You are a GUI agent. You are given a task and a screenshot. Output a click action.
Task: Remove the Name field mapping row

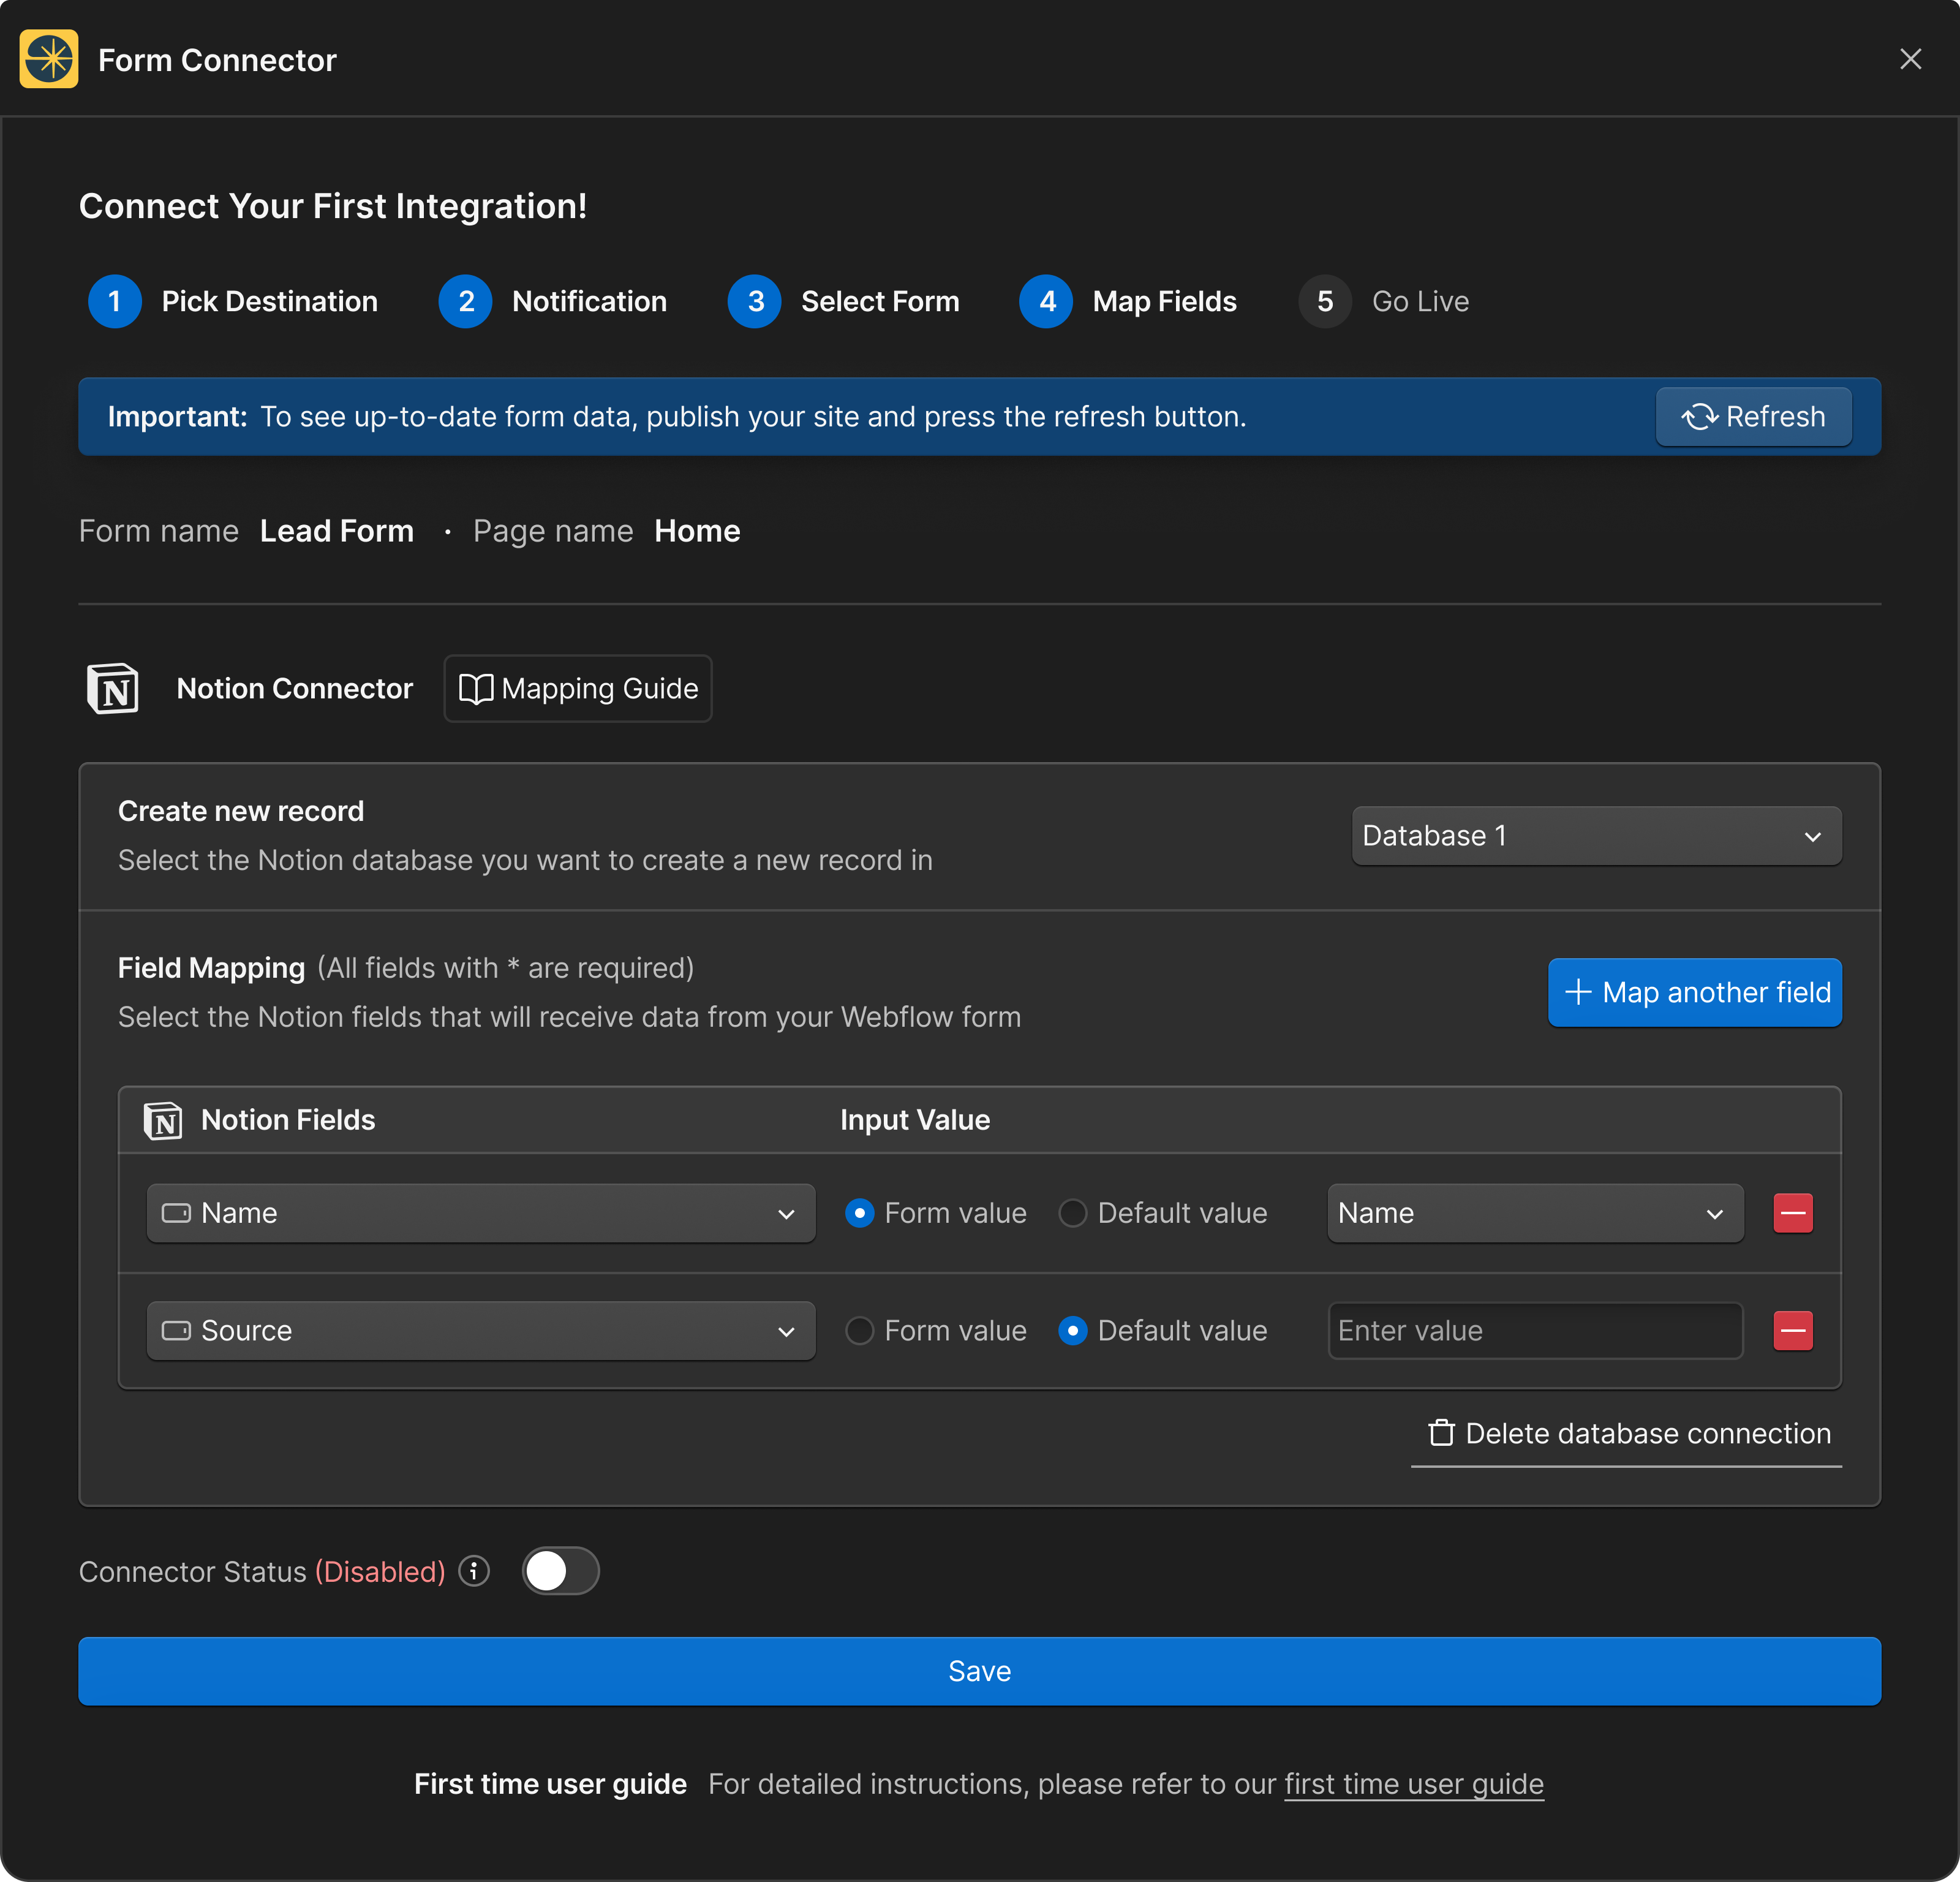pyautogui.click(x=1792, y=1213)
